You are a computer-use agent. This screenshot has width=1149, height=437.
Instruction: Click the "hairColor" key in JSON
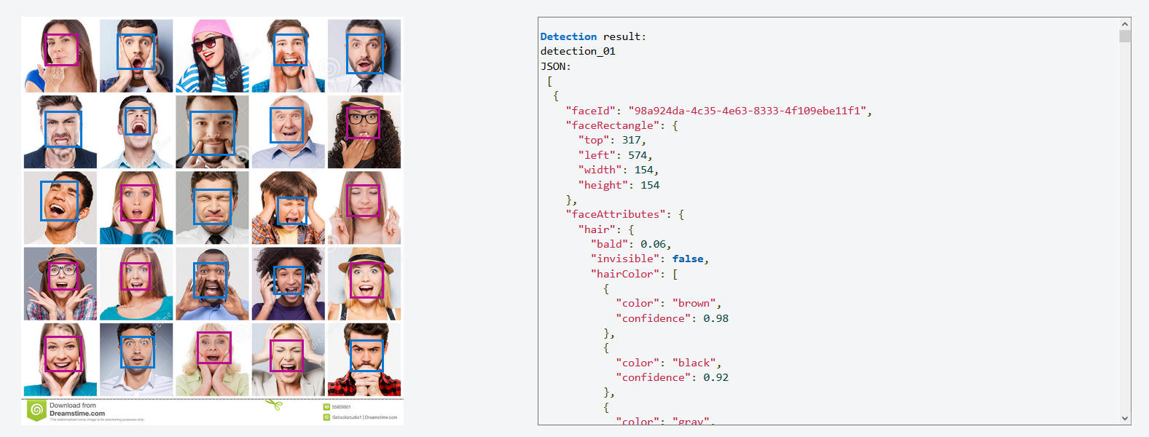coord(626,274)
